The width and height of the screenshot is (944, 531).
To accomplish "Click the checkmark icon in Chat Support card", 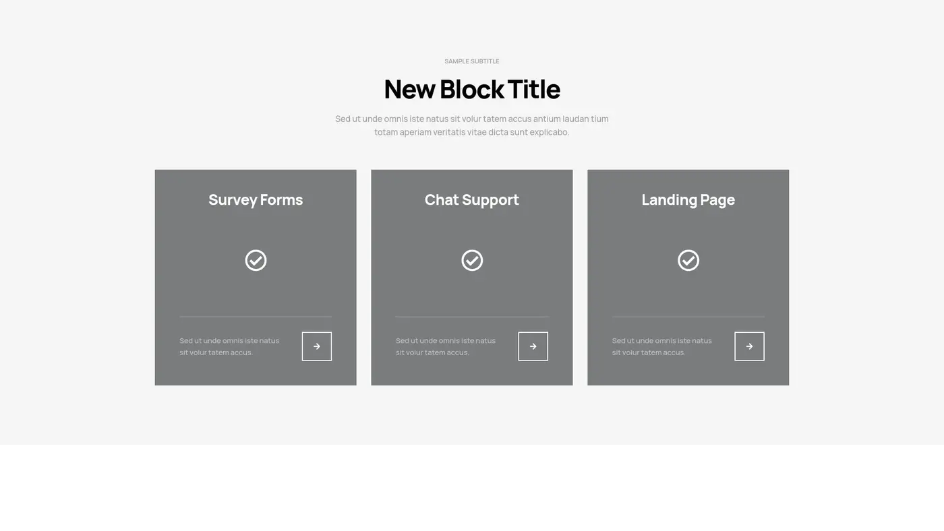I will (472, 260).
